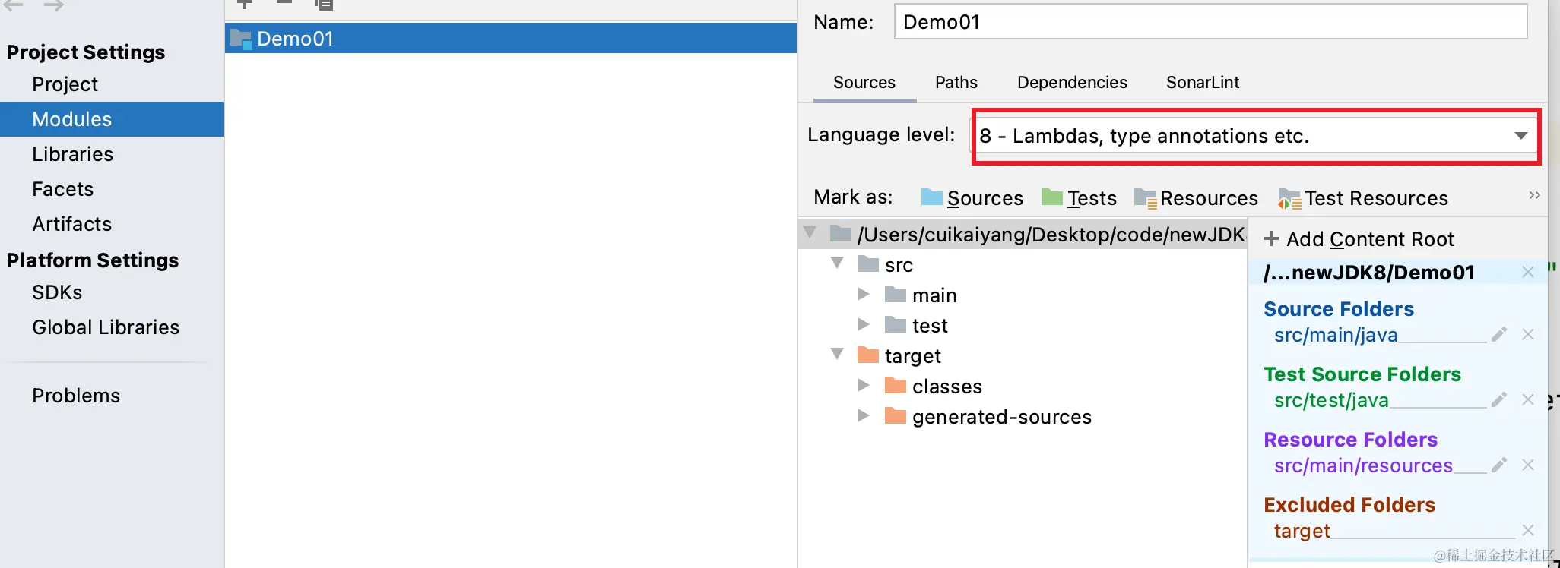Select the content root path row
Screen dimensions: 1560x568
pos(1023,234)
